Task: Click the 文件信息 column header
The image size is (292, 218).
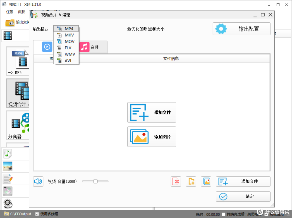Action: (x=171, y=58)
